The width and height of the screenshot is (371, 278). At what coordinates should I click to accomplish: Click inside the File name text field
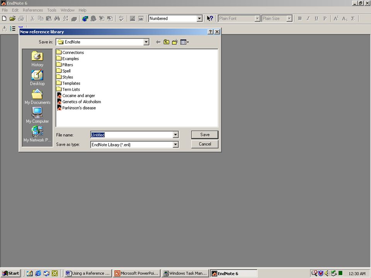[x=131, y=135]
